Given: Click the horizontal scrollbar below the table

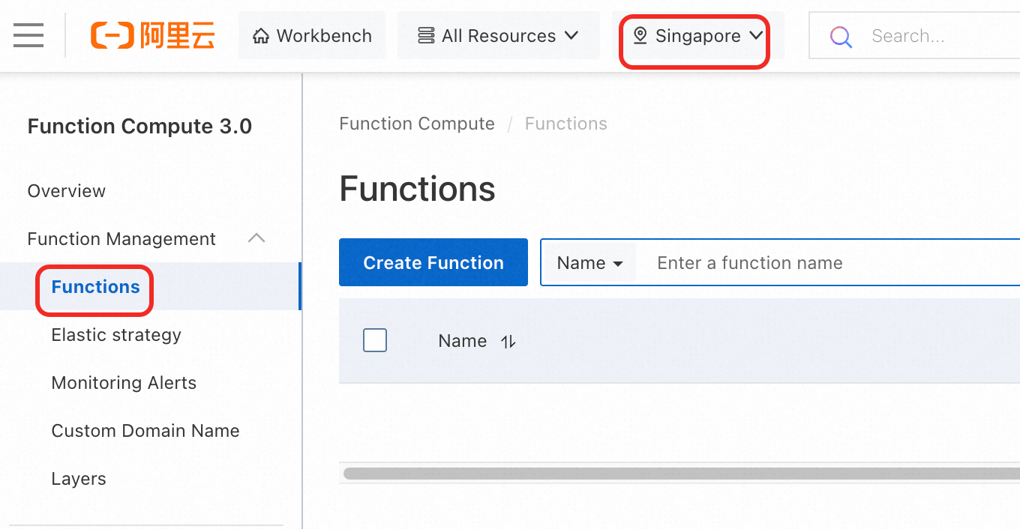Looking at the screenshot, I should pos(675,473).
